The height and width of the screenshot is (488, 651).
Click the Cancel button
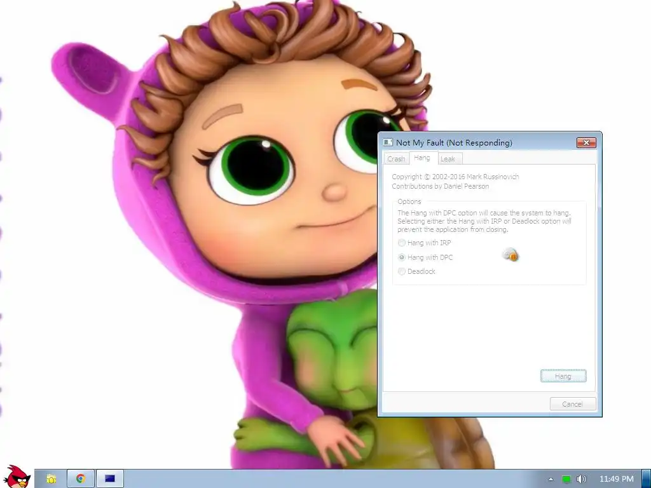(x=573, y=403)
